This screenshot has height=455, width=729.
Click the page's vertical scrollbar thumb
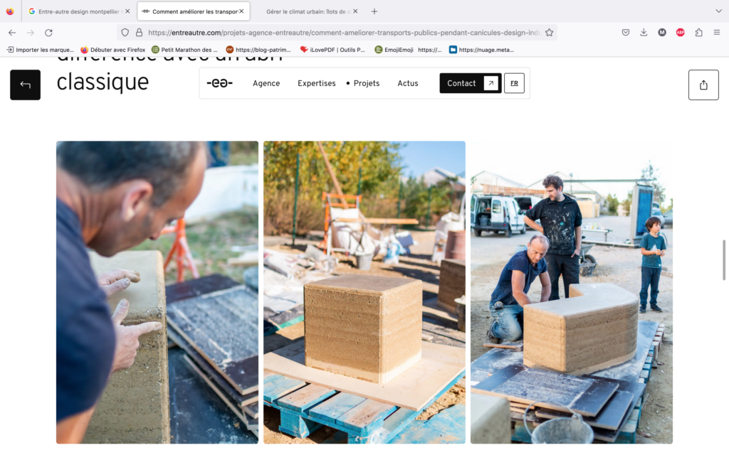(724, 260)
